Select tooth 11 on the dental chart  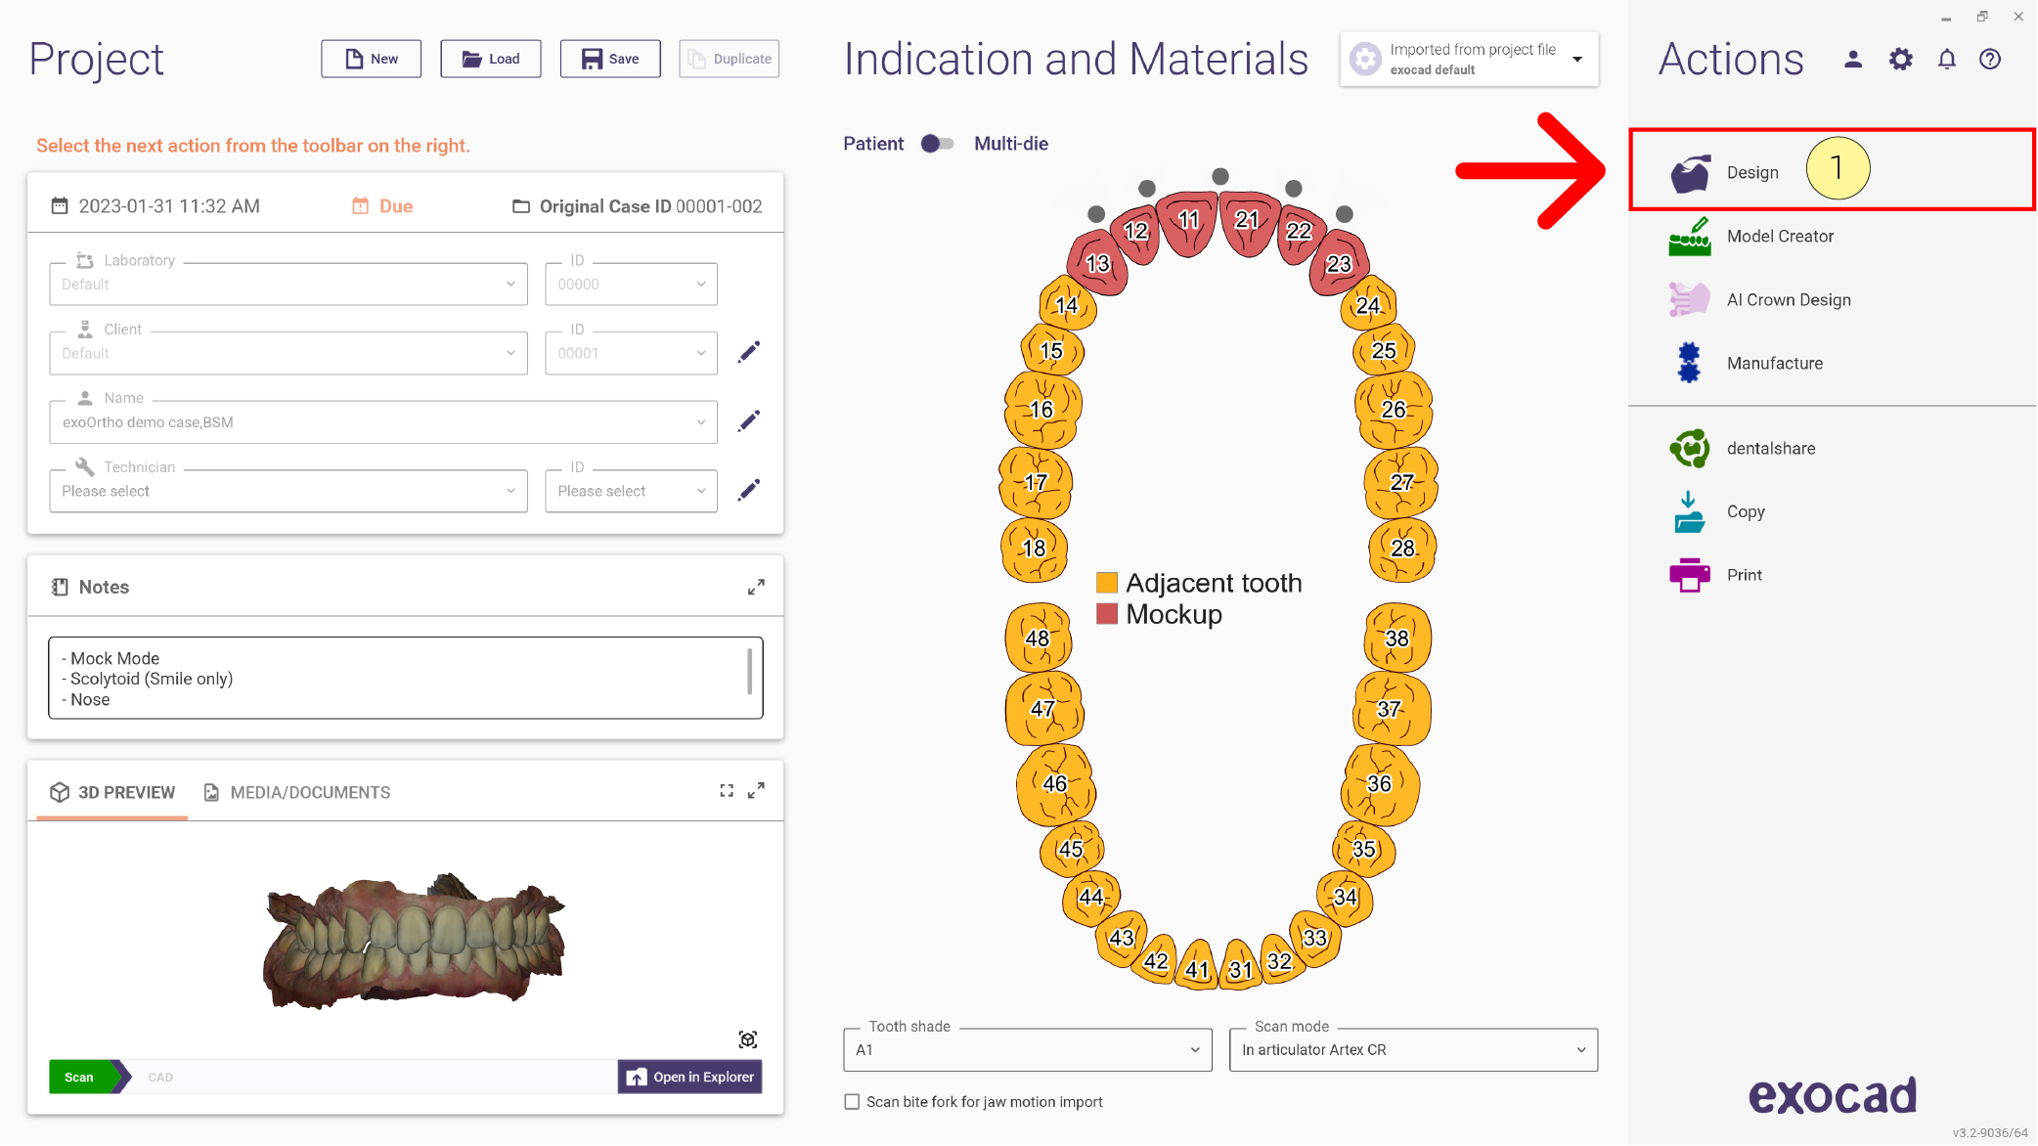point(1187,221)
